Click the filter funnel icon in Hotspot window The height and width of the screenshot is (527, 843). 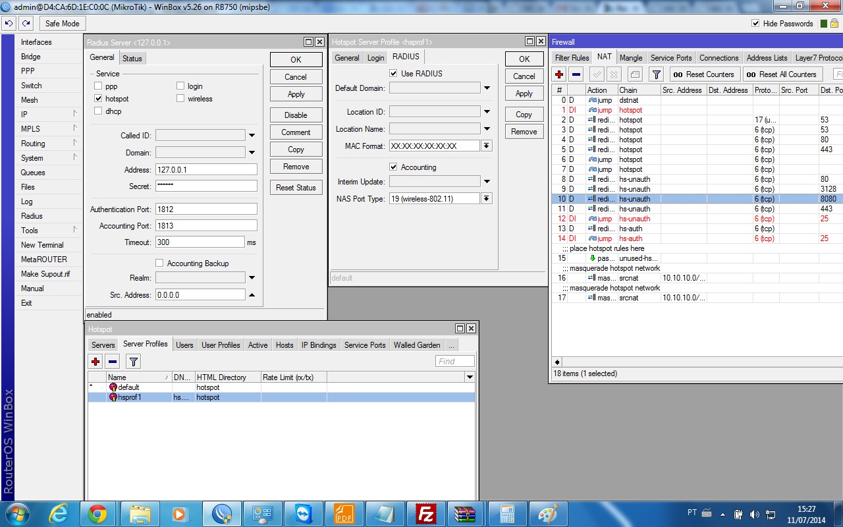[x=134, y=362]
